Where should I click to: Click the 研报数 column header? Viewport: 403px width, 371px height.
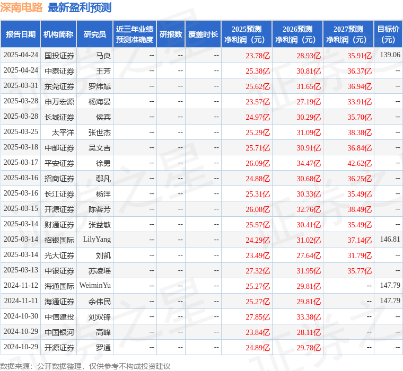[x=171, y=34]
